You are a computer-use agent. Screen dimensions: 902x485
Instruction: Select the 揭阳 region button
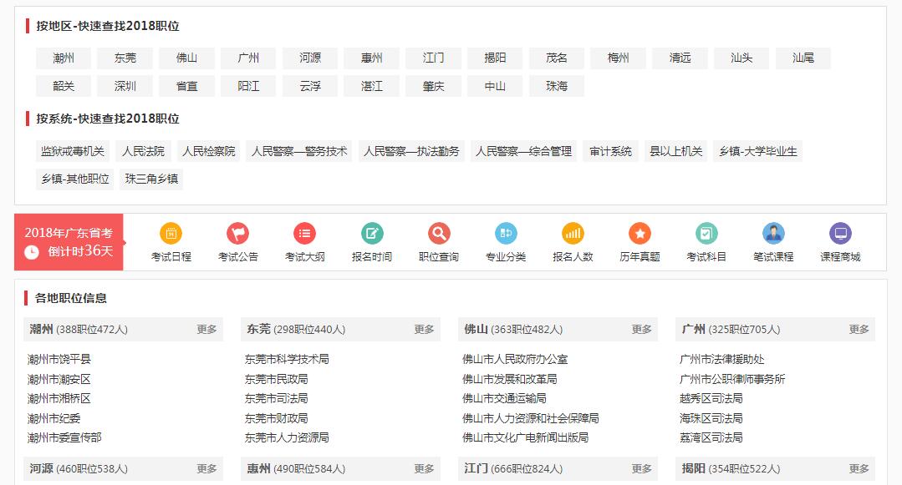pyautogui.click(x=495, y=58)
